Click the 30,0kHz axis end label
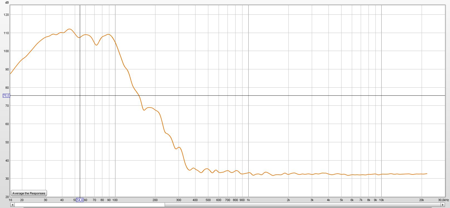Image resolution: width=450 pixels, height=208 pixels. pyautogui.click(x=444, y=200)
